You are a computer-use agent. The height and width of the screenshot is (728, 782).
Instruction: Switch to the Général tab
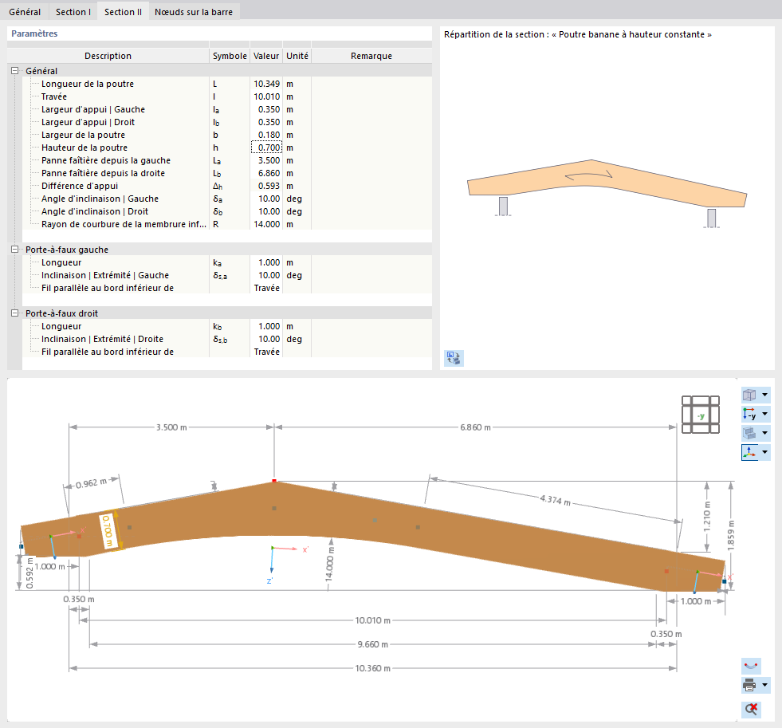coord(25,11)
